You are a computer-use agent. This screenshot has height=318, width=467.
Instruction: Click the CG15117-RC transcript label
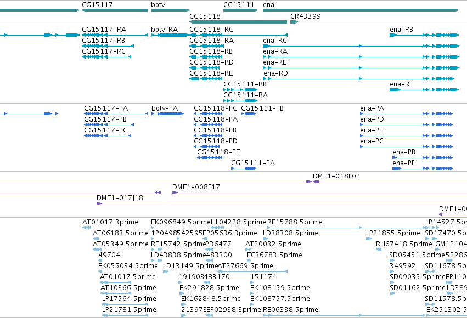point(104,51)
